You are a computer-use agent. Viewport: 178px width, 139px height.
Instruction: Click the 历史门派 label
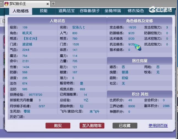pyautogui.click(x=17, y=117)
